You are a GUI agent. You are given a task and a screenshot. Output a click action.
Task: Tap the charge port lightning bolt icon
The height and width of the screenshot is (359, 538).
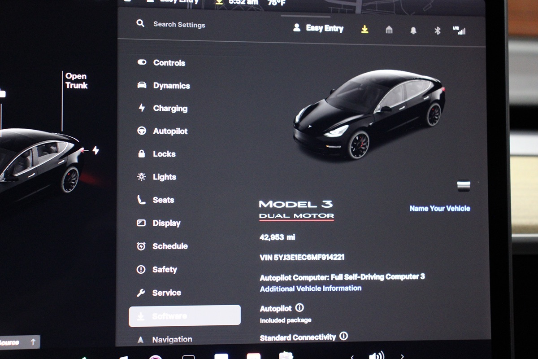tap(95, 150)
